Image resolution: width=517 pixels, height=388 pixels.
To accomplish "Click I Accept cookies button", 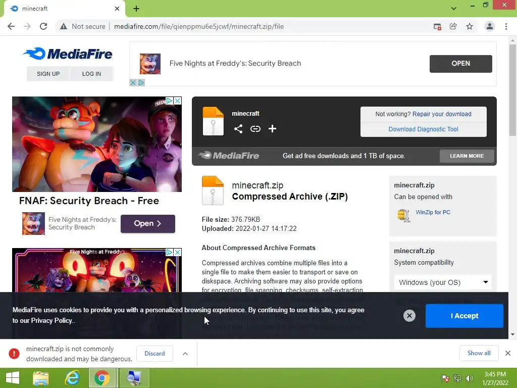I will 464,316.
